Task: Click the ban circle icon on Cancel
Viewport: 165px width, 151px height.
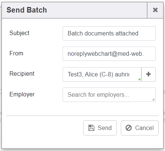Action: [x=129, y=128]
